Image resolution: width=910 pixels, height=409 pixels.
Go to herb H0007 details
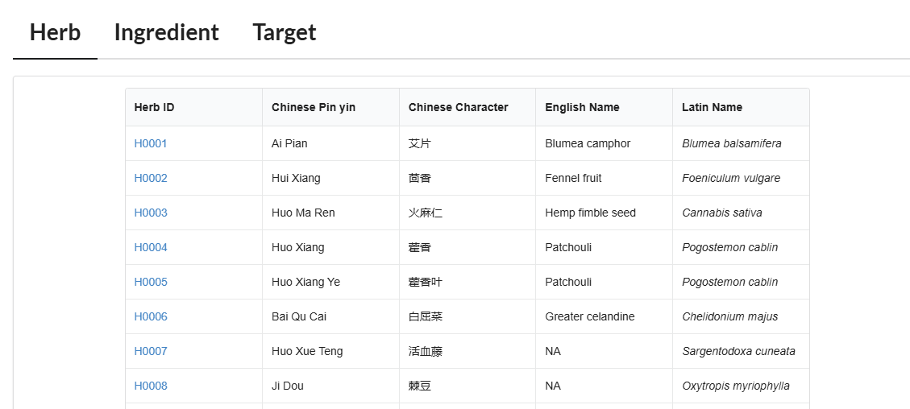point(151,351)
